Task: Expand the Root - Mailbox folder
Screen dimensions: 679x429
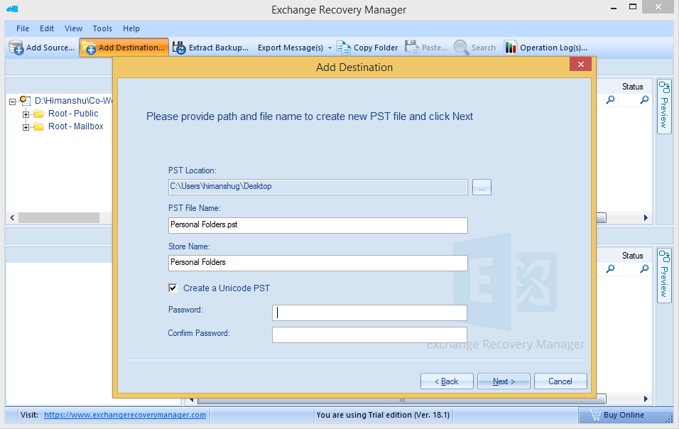Action: [26, 128]
